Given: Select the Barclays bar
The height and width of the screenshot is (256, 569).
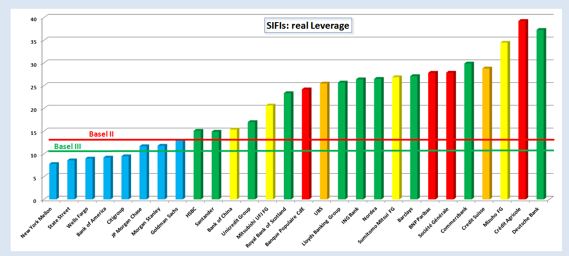Looking at the screenshot, I should 415,138.
